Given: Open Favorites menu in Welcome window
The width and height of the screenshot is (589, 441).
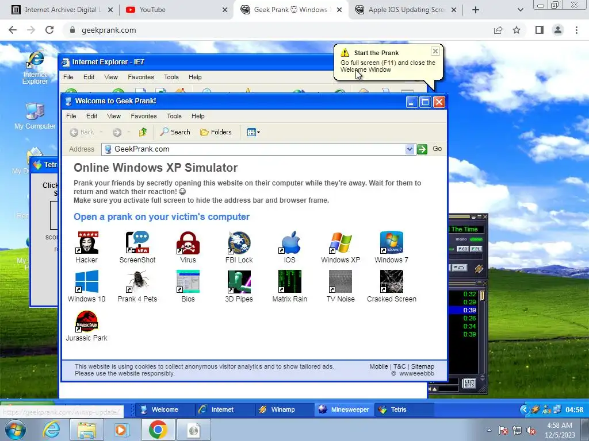Looking at the screenshot, I should pyautogui.click(x=143, y=116).
